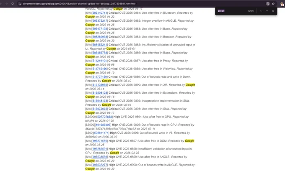The width and height of the screenshot is (285, 171).
Task: Click text 'CVE-2026-9888: Use after free in WebView'
Action: [x=147, y=69]
